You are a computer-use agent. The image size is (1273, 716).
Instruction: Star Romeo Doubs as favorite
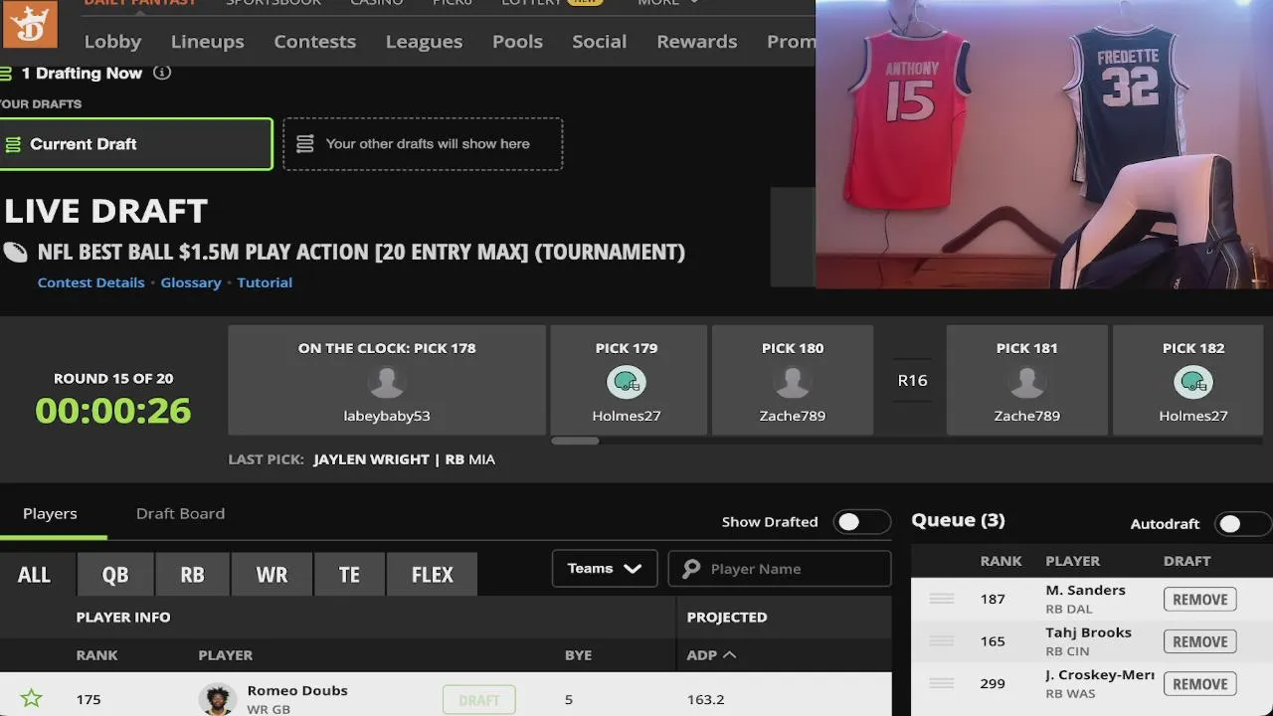pos(32,698)
